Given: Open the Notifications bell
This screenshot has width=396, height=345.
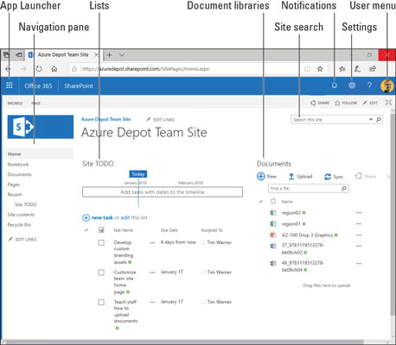Looking at the screenshot, I should pyautogui.click(x=335, y=85).
